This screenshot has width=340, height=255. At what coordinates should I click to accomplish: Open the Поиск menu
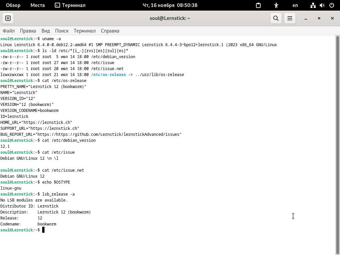(62, 31)
